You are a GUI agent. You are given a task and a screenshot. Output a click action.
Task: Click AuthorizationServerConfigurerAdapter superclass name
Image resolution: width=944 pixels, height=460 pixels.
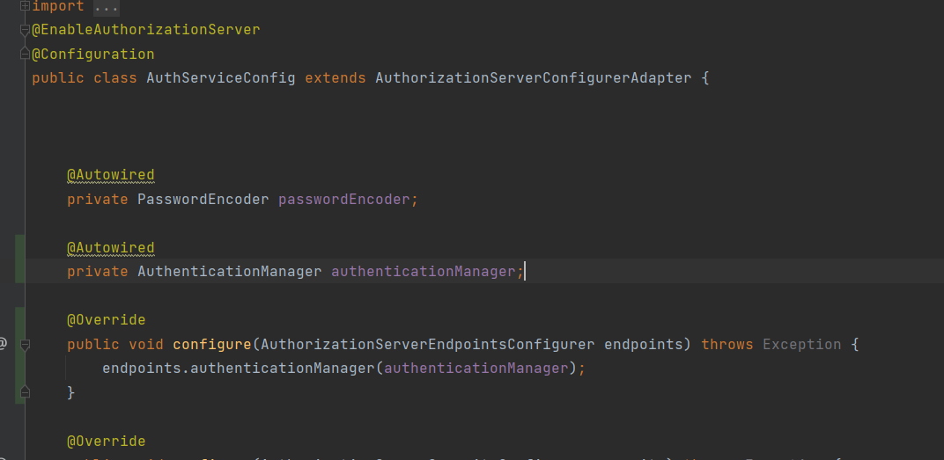533,78
